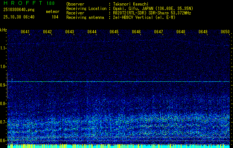Click the 0645 time marker
Screen dimensions: 233x148
(x=114, y=32)
